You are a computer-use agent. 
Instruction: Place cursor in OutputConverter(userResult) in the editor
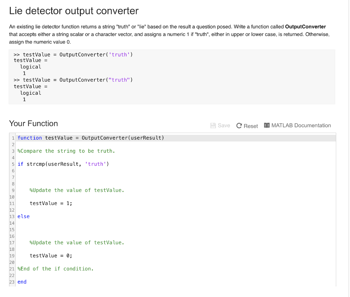pos(123,138)
